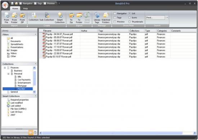The height and width of the screenshot is (140, 198).
Task: Select the List view radio button
Action: [130, 13]
